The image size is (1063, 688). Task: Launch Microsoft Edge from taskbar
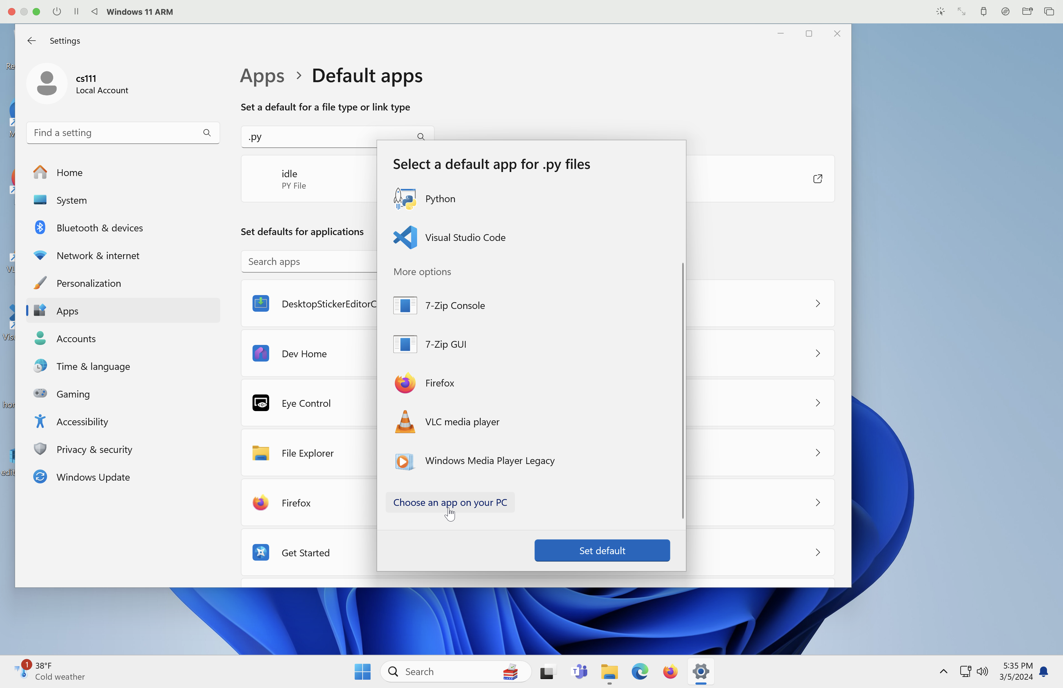tap(640, 671)
